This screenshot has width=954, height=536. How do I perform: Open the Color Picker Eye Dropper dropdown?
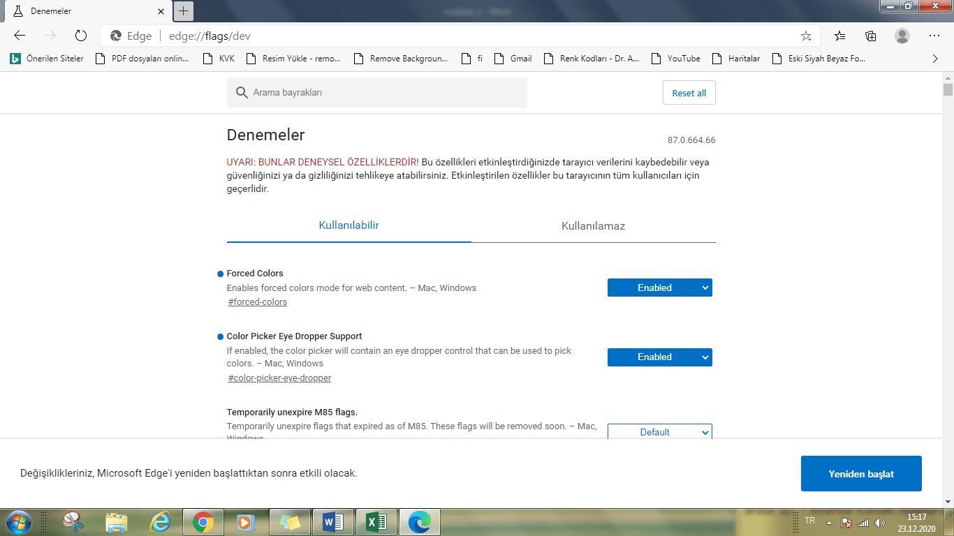click(659, 357)
